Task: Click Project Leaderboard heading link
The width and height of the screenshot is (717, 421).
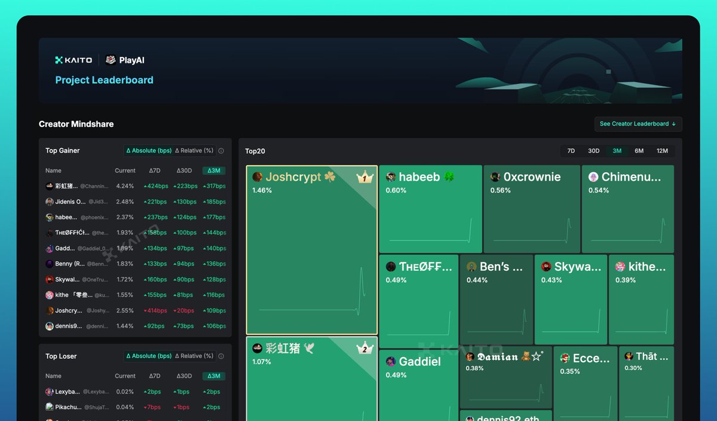Action: click(x=105, y=80)
